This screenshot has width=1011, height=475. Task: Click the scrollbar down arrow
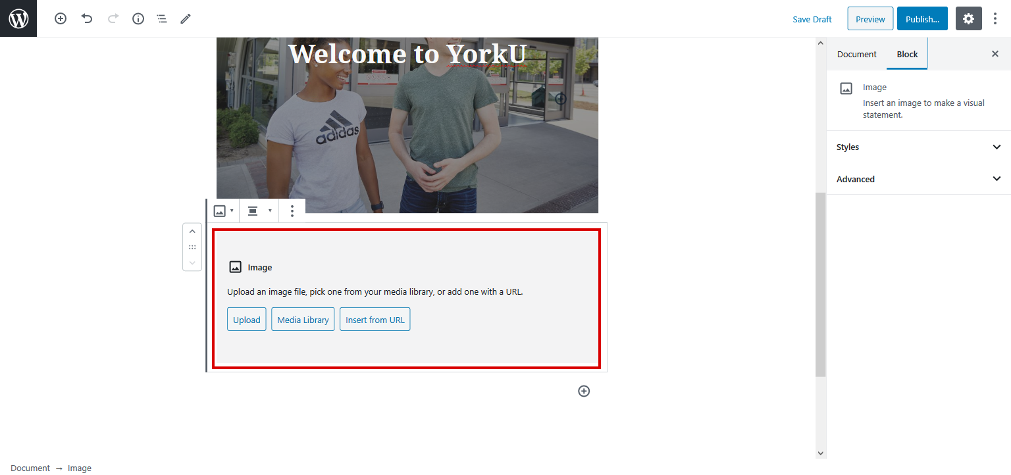820,453
